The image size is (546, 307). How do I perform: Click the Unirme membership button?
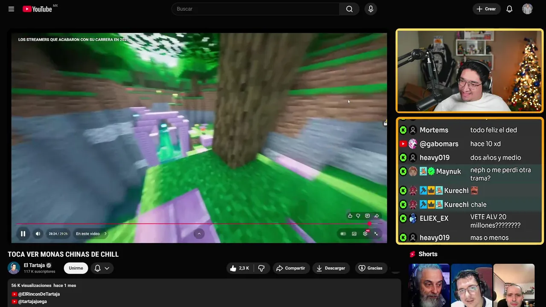coord(76,268)
